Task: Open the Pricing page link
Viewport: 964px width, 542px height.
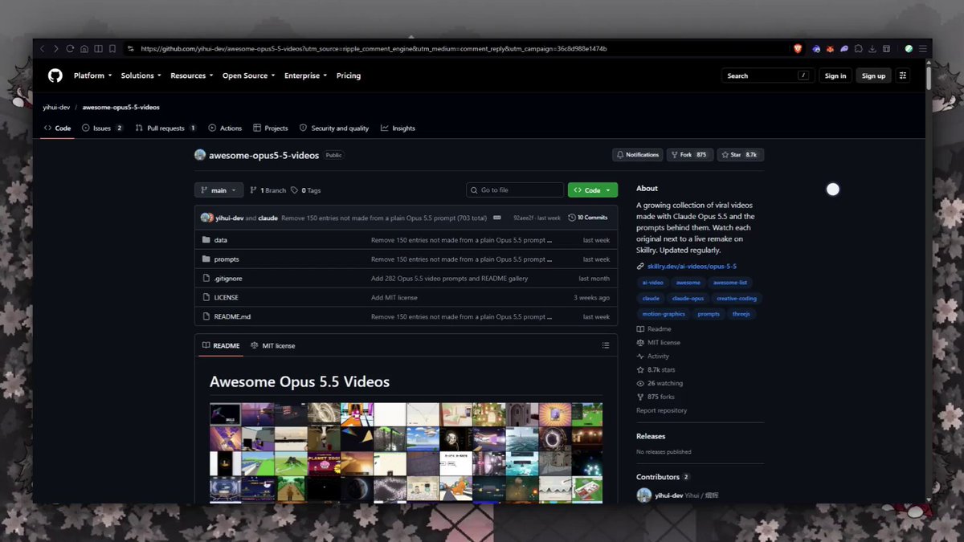Action: (x=349, y=75)
